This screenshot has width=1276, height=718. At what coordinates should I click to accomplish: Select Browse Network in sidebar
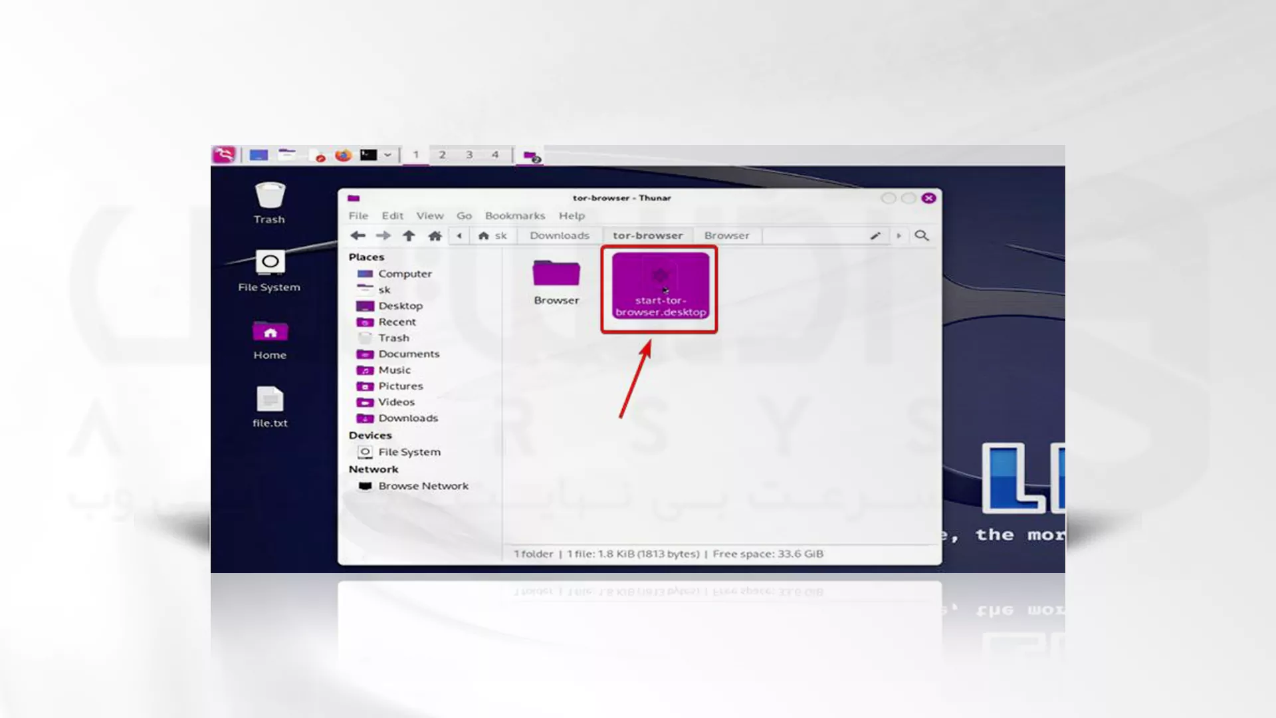pos(413,486)
